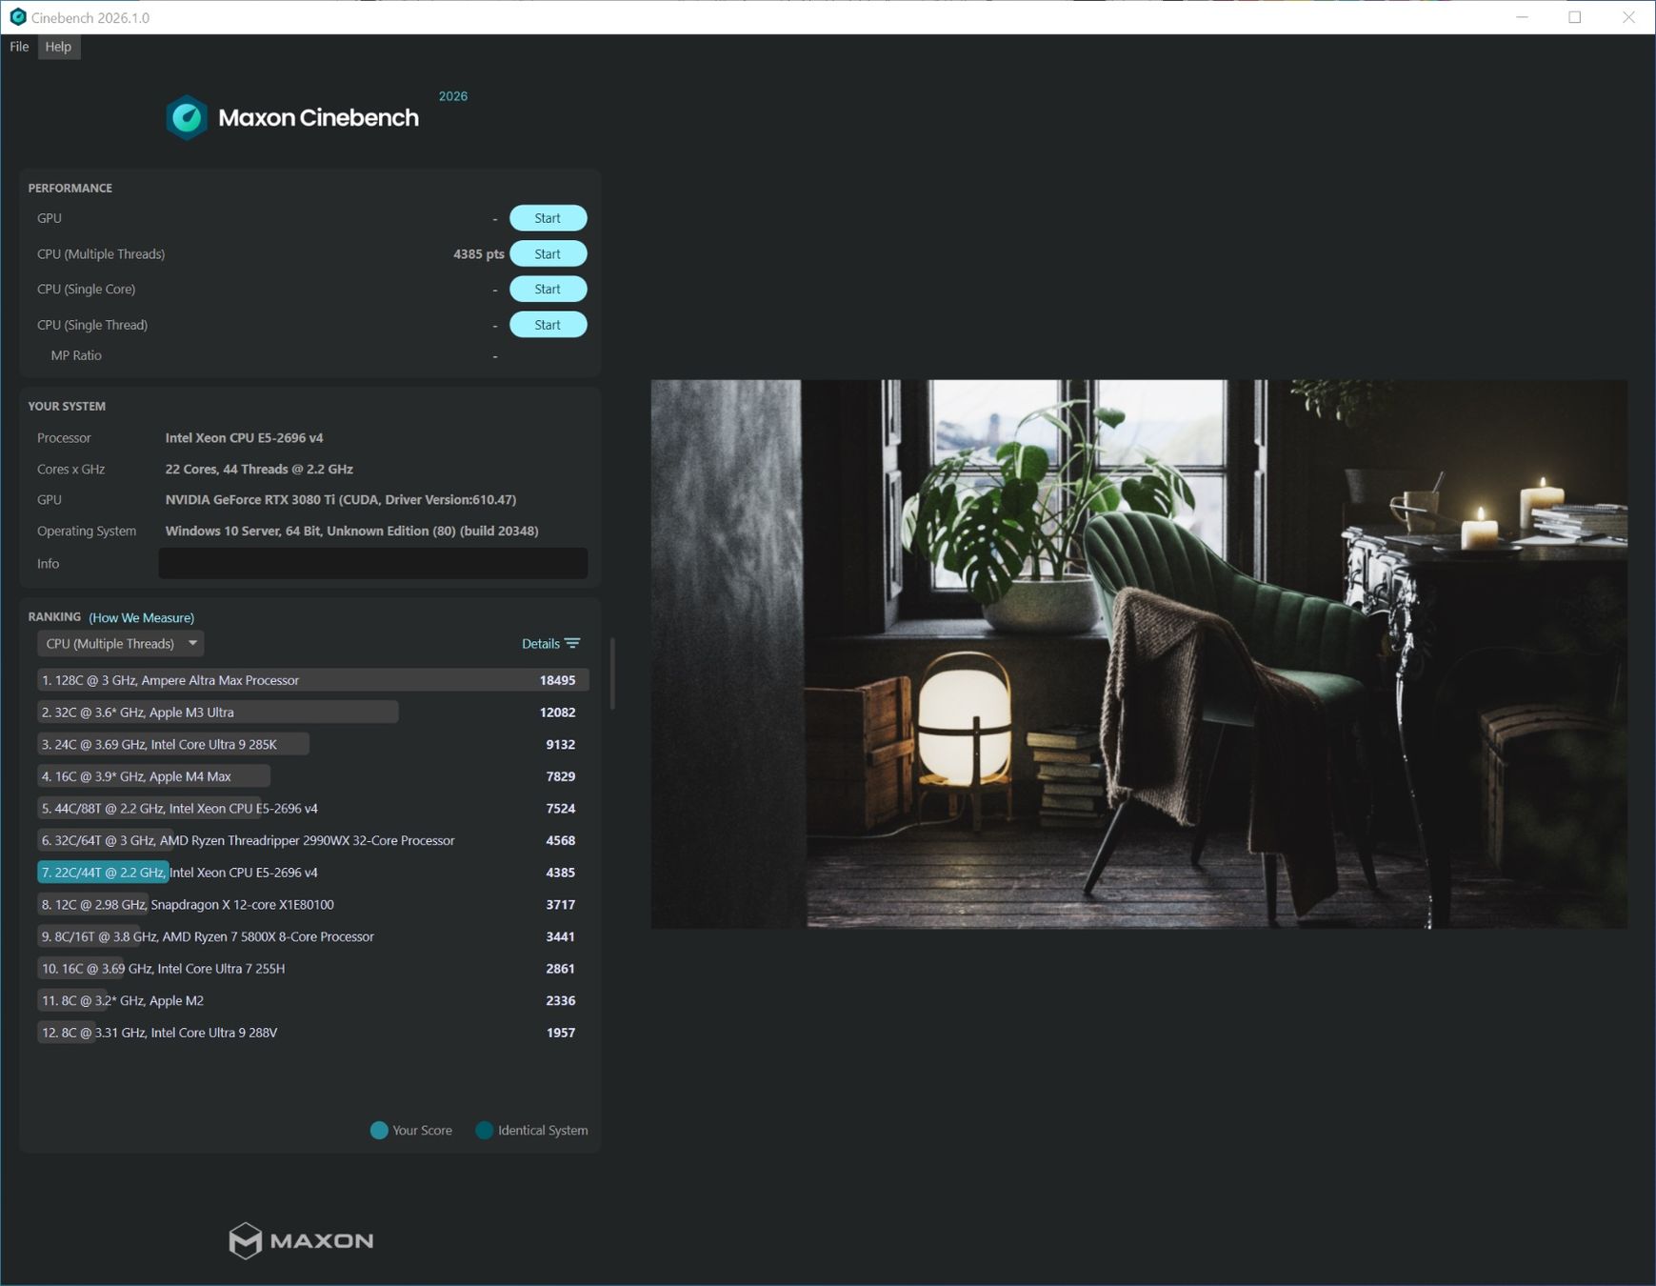This screenshot has height=1286, width=1656.
Task: Click the 4385 pts multi-thread score
Action: pos(478,254)
